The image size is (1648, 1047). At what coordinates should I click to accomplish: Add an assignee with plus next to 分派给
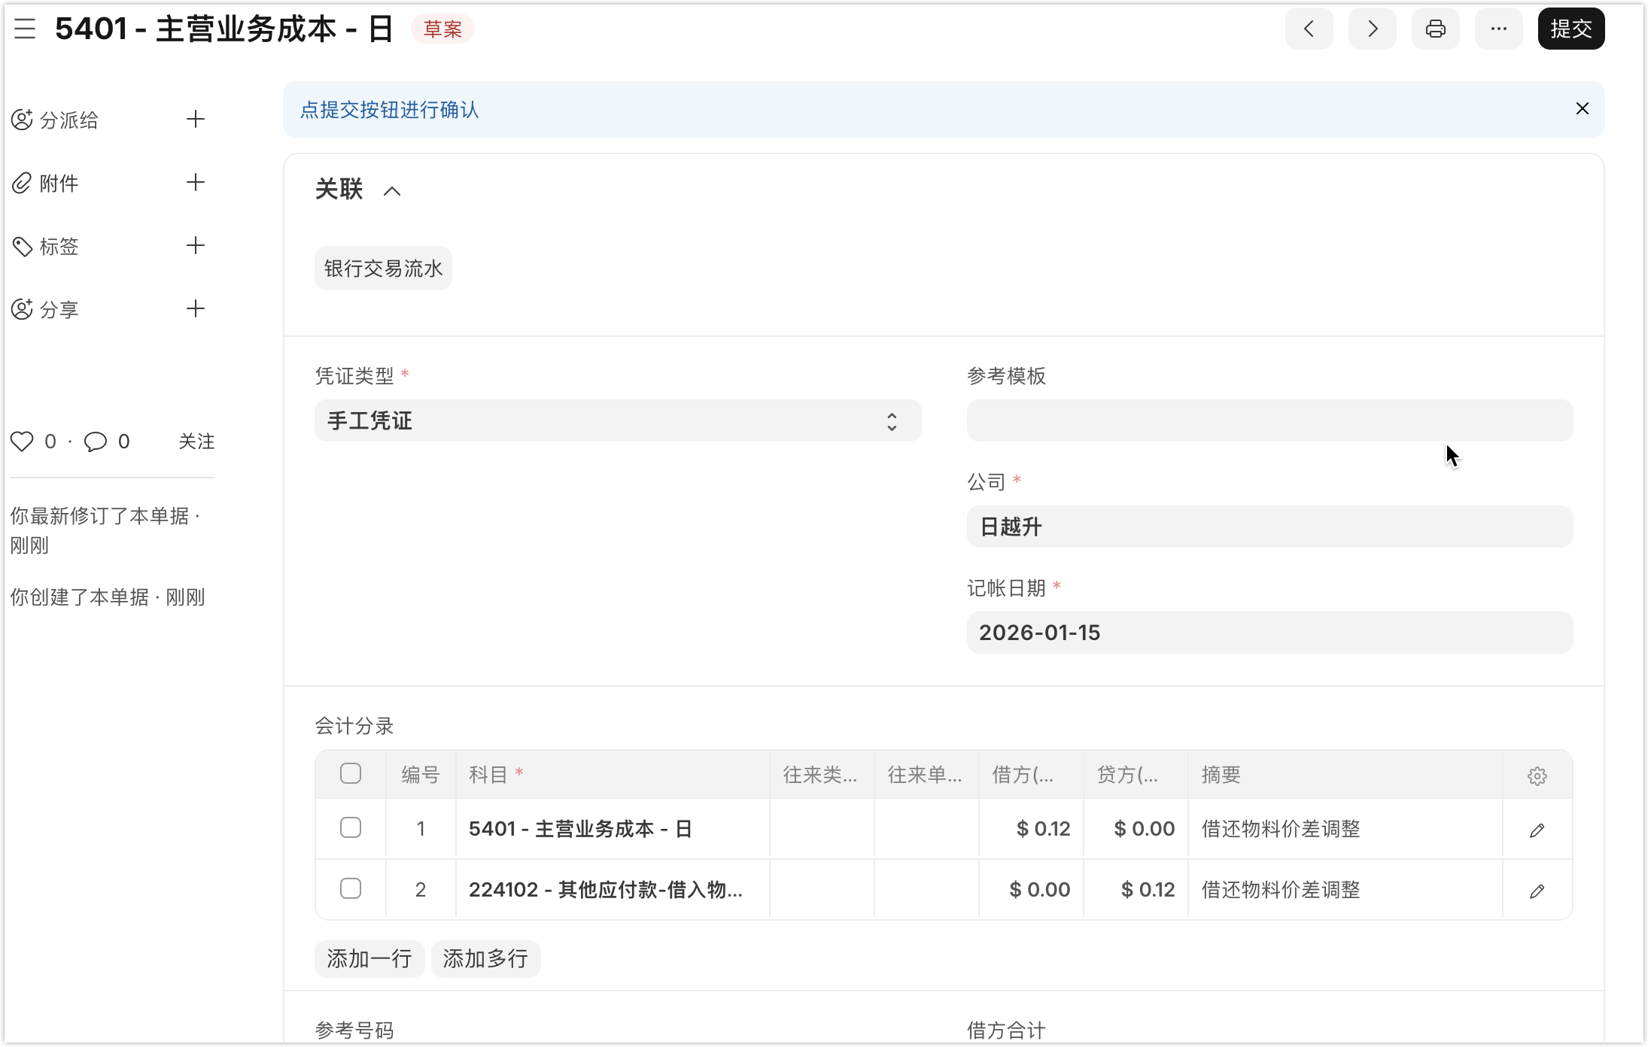point(196,120)
